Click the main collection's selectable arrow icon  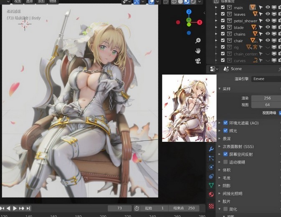click(261, 8)
